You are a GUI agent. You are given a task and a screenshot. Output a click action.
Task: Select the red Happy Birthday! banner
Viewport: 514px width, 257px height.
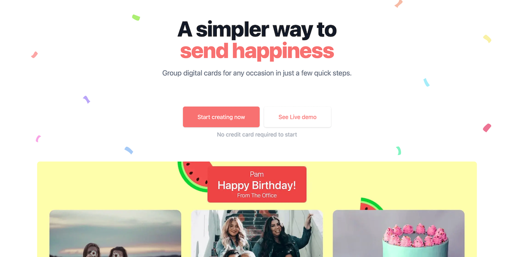pyautogui.click(x=257, y=184)
